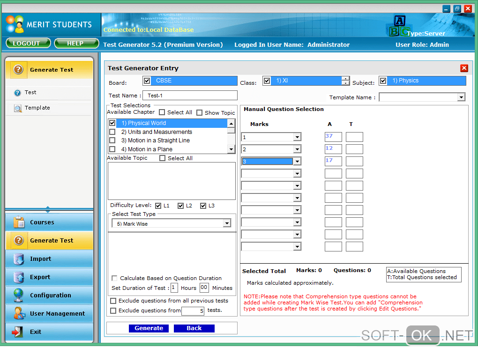The height and width of the screenshot is (347, 478).
Task: Check Exclude questions from N tests
Action: [x=113, y=311]
